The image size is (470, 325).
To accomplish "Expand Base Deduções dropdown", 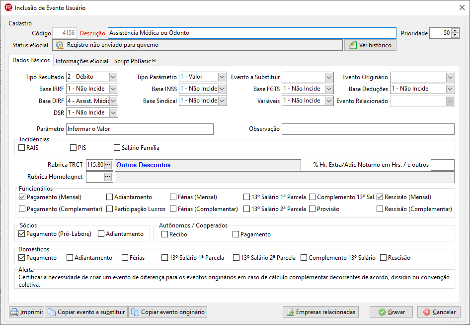I will [450, 89].
